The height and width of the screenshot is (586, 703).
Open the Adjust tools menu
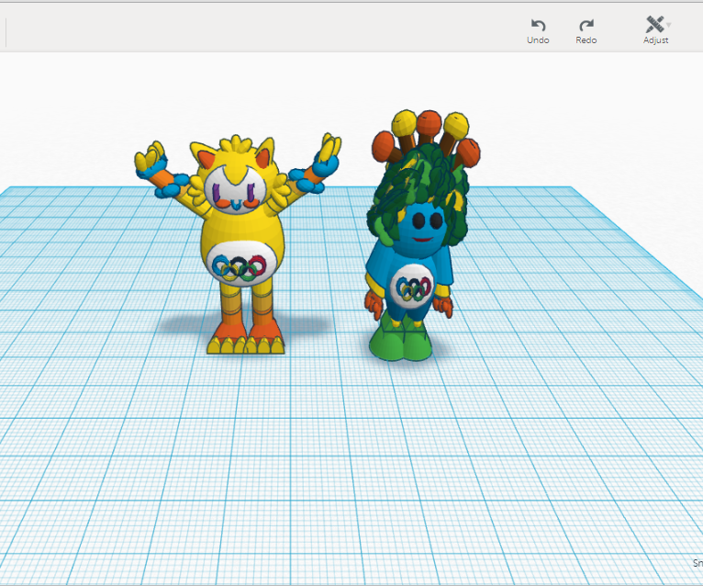coord(655,30)
